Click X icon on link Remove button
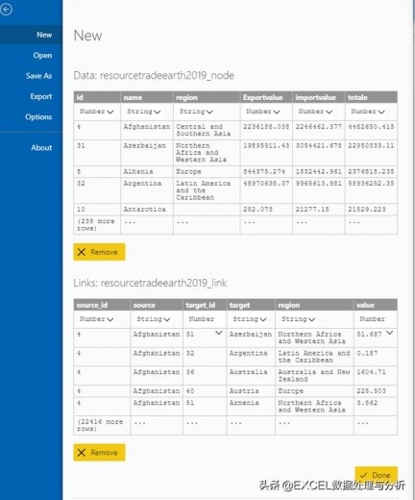The height and width of the screenshot is (500, 415). coord(82,452)
